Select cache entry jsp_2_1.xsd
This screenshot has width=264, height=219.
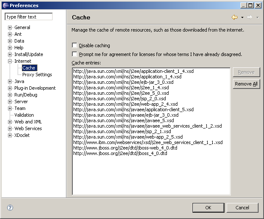click(122, 131)
